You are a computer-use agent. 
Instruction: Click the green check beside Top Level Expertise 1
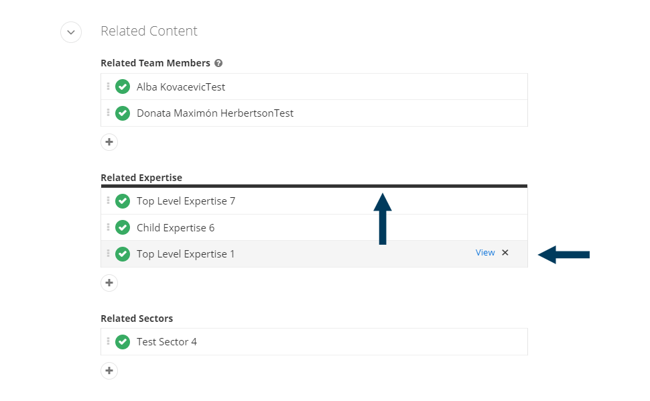(123, 253)
